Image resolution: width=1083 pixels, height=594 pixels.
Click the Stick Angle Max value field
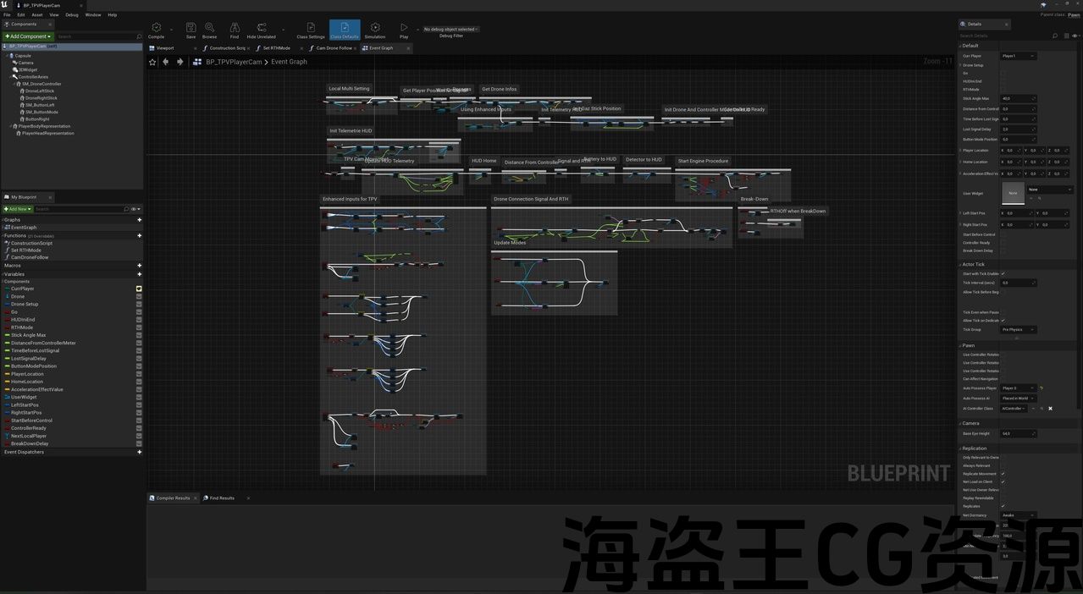click(1017, 99)
